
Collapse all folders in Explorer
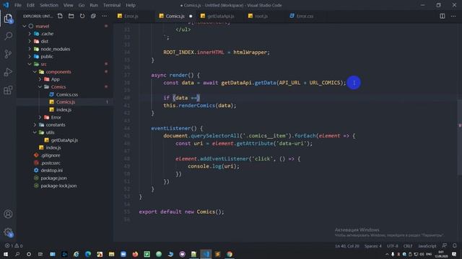tap(93, 16)
